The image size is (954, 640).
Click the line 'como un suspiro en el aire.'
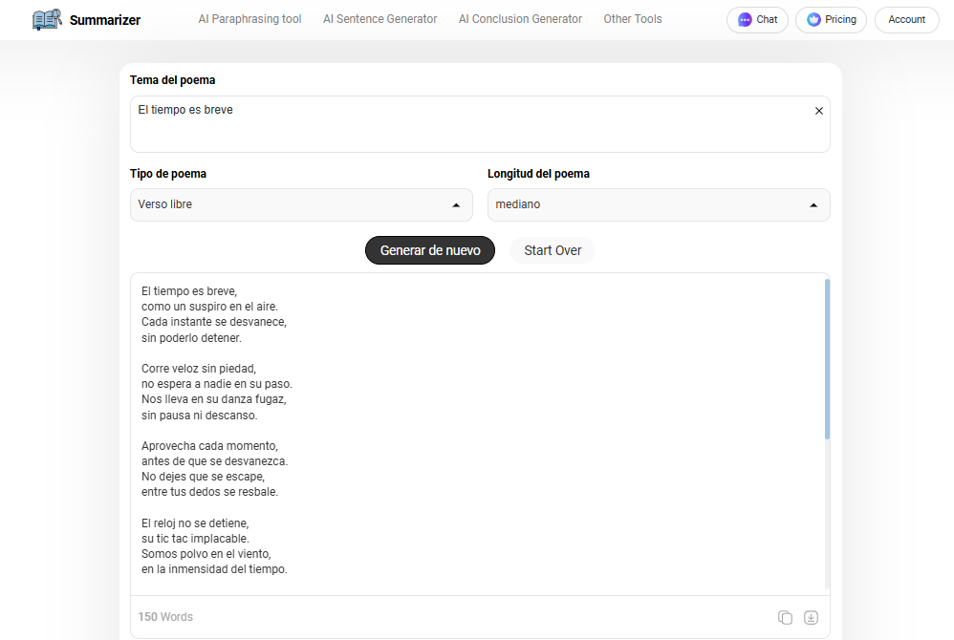coord(209,307)
